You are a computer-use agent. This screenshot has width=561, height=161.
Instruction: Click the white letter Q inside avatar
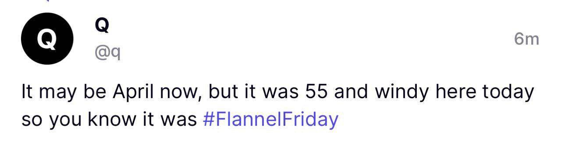(47, 39)
